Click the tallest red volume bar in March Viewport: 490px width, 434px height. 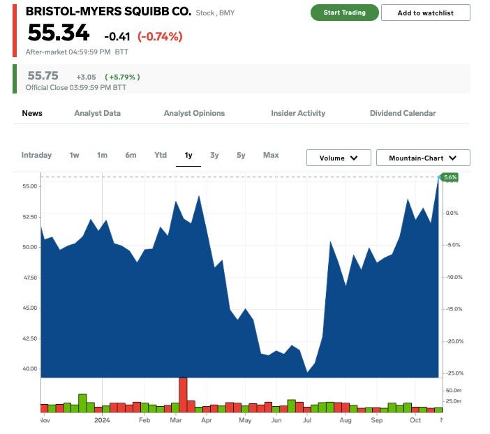(x=183, y=395)
